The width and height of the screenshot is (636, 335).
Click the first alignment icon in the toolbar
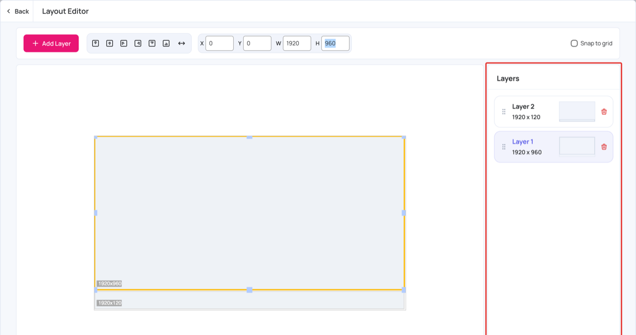95,43
